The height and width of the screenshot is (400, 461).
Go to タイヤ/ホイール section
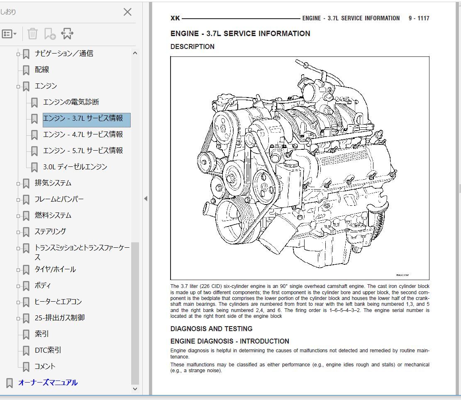tap(55, 269)
